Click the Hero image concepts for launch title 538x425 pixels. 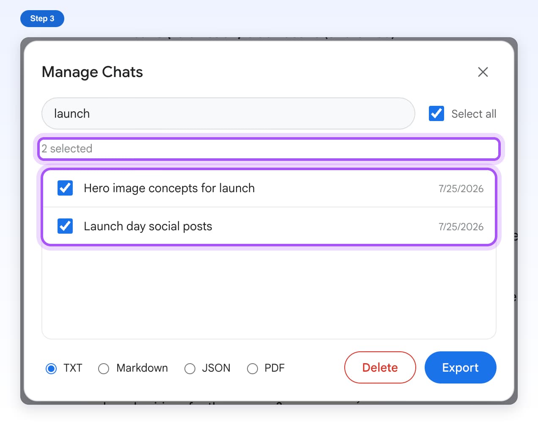pos(169,188)
